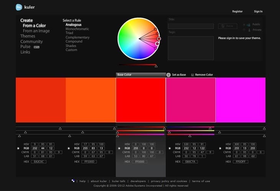Select the Triad color rule
This screenshot has height=191, width=280.
(x=70, y=33)
